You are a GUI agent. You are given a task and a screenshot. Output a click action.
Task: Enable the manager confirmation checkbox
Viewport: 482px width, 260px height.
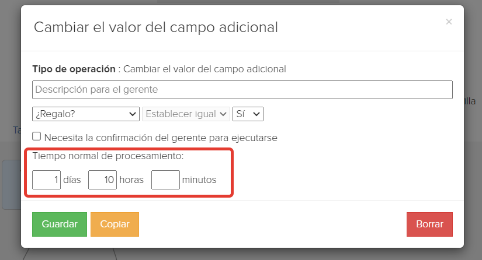tap(37, 136)
